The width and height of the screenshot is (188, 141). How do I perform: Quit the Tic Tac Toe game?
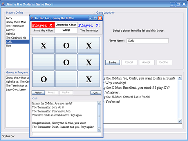point(96,92)
